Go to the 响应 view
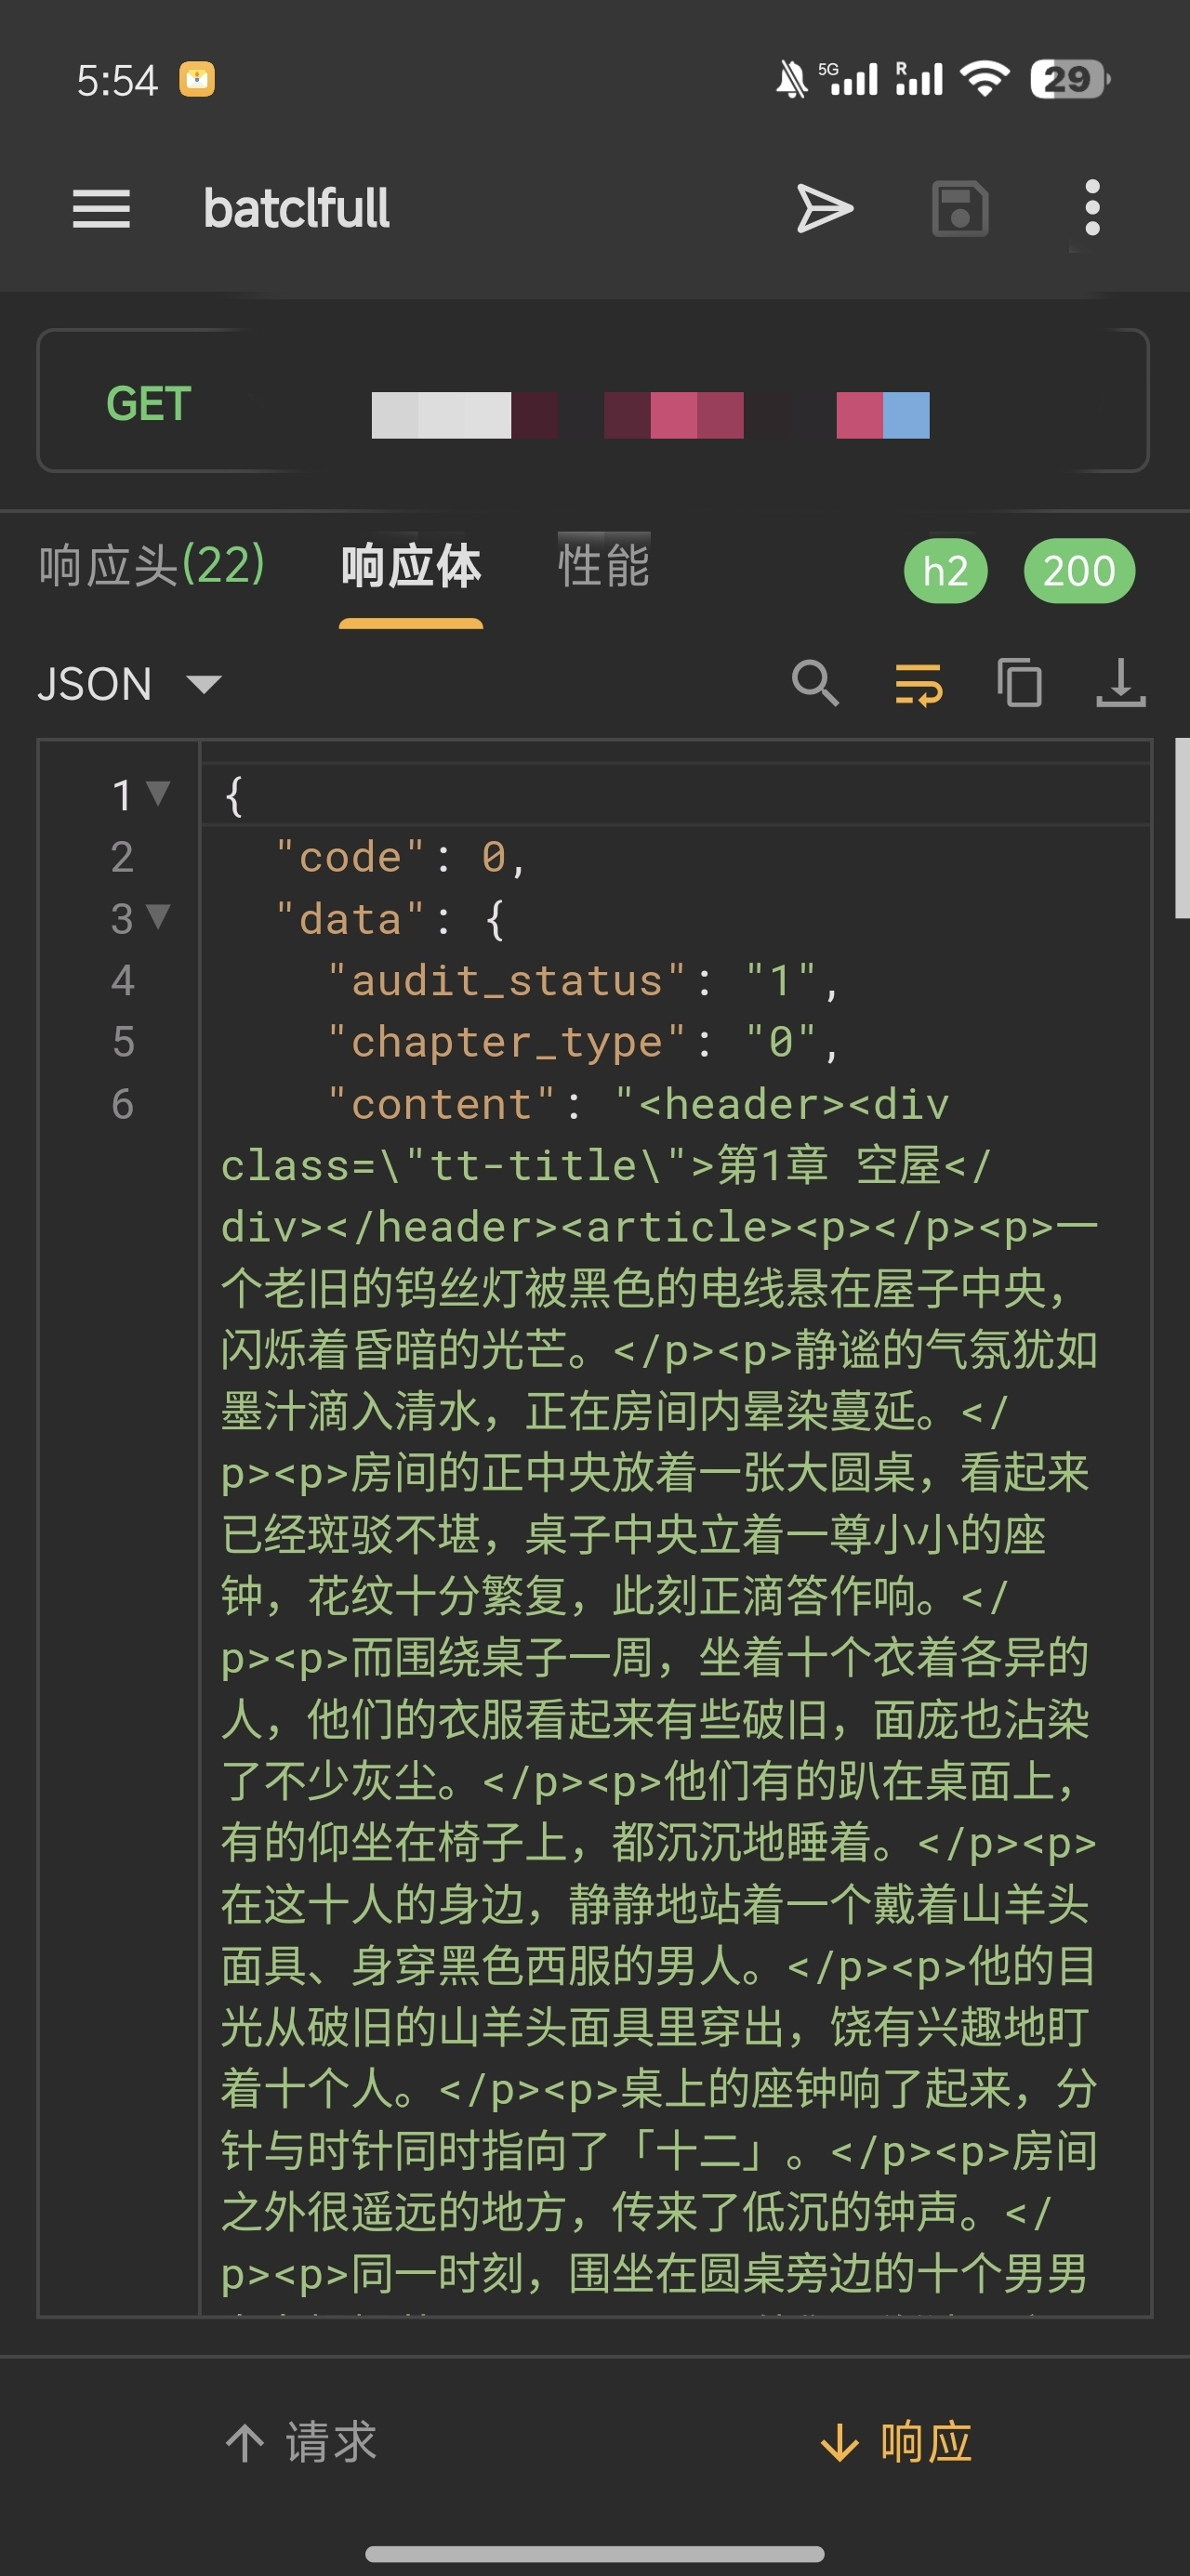The height and width of the screenshot is (2576, 1190). click(x=895, y=2442)
